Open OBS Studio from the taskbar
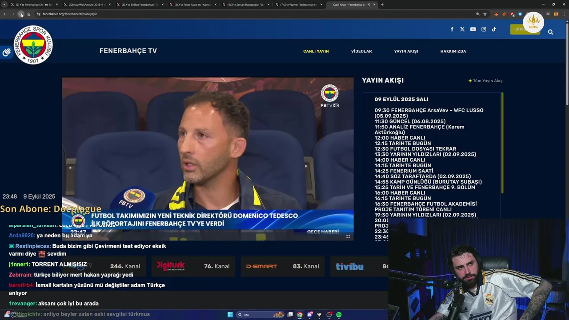The image size is (569, 320). pos(329,315)
